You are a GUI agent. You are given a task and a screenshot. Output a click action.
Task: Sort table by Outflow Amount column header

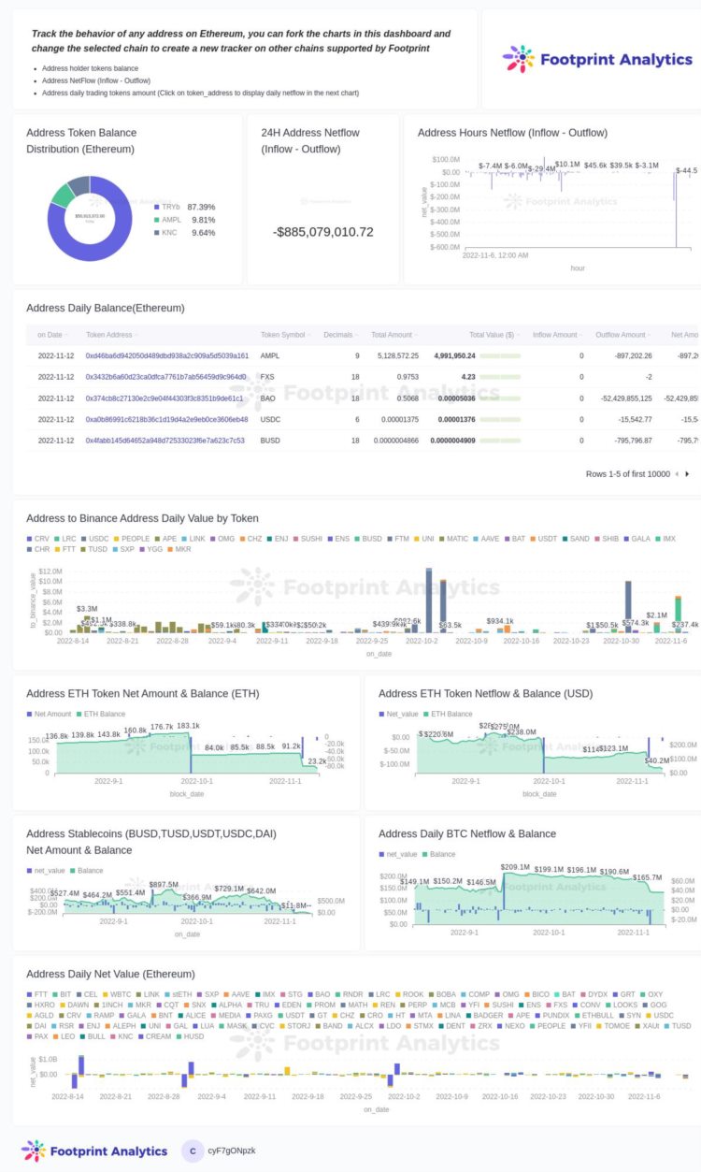click(620, 335)
